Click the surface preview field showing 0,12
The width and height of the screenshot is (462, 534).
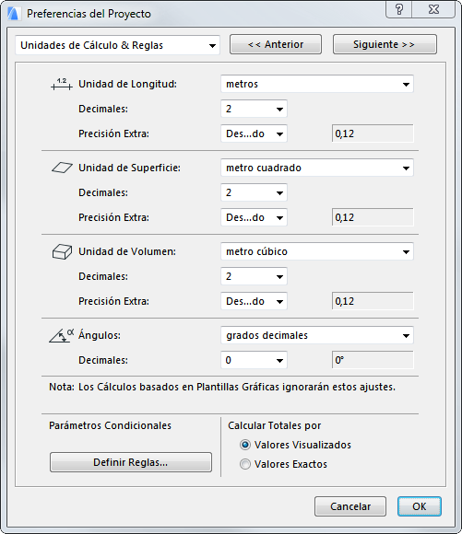coord(373,217)
